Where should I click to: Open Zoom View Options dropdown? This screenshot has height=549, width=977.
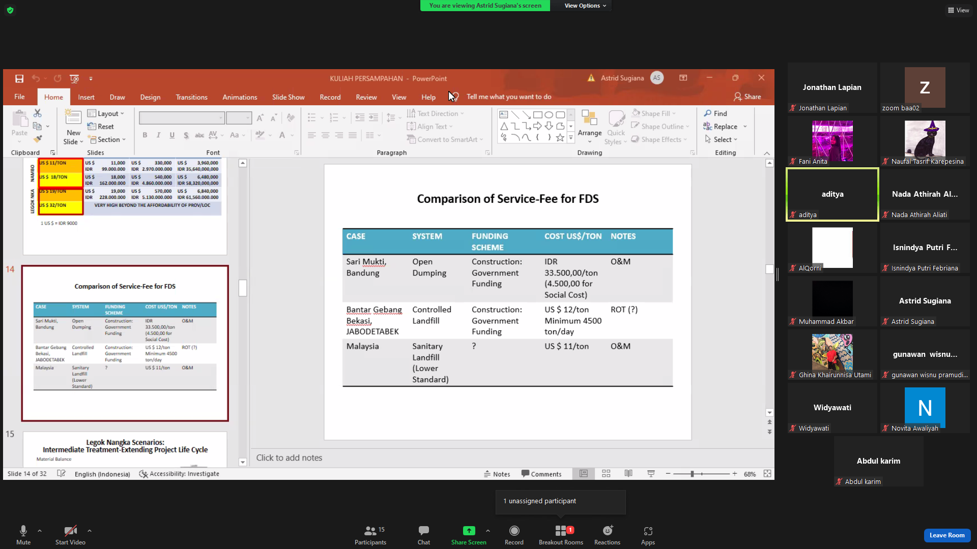tap(585, 6)
